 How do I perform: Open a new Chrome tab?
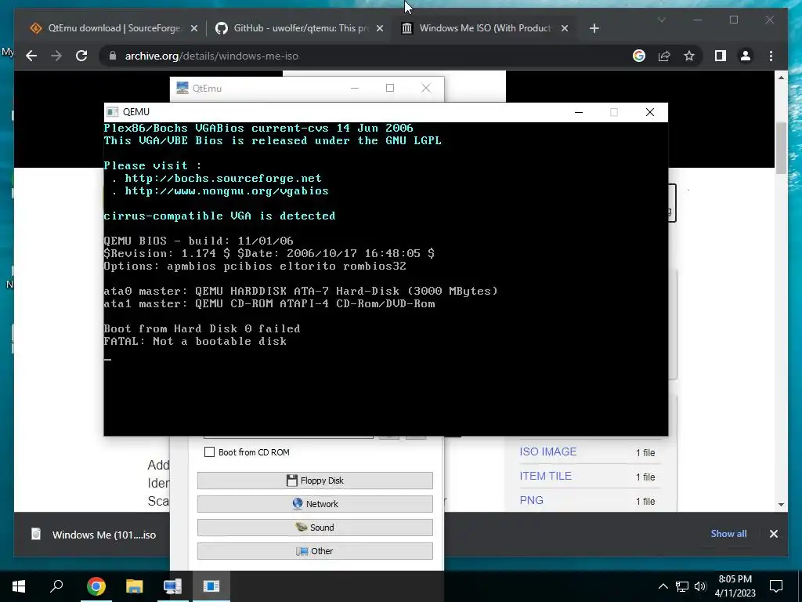point(594,28)
